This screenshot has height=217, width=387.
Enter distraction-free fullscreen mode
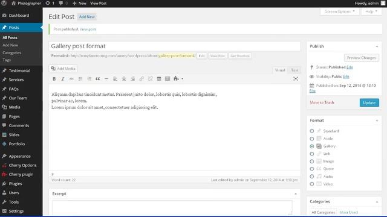[296, 79]
